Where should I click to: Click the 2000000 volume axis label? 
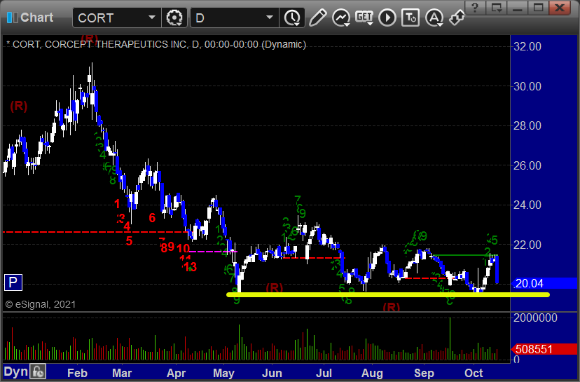(535, 318)
